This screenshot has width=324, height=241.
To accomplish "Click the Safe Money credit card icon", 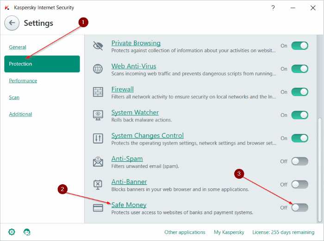I will tap(98, 208).
